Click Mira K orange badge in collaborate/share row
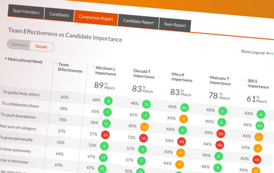Screen dimensions: 274x173 tap(183, 119)
